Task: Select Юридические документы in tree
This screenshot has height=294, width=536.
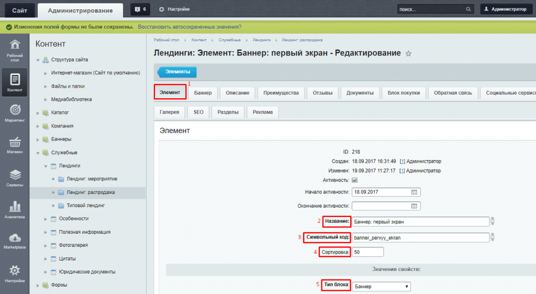Action: click(x=87, y=272)
